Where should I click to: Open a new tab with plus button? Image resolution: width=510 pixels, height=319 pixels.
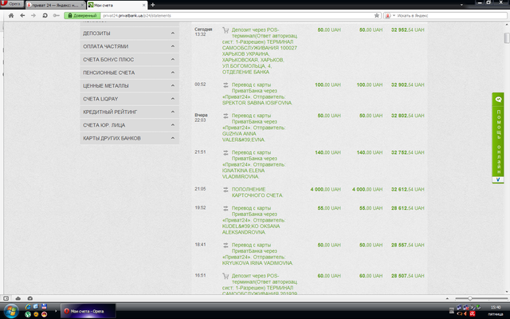152,5
